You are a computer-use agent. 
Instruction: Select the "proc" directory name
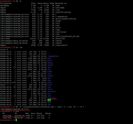click(x=50, y=83)
